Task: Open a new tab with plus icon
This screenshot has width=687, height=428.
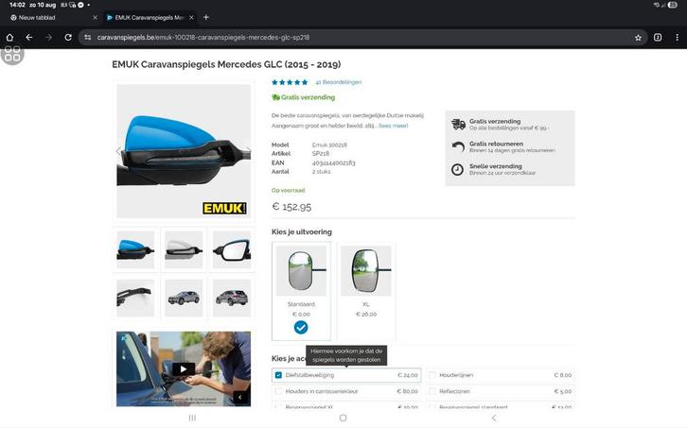Action: point(206,18)
